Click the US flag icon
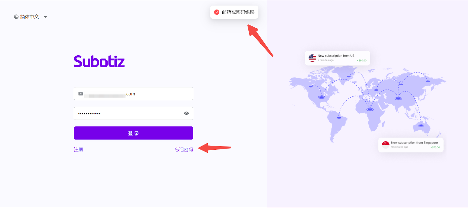Viewport: 468px width, 208px height. (x=312, y=58)
